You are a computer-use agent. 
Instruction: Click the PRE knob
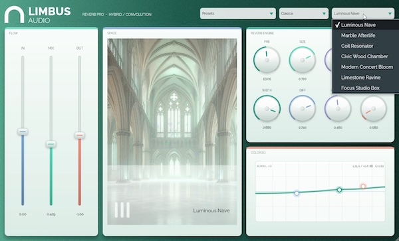pyautogui.click(x=267, y=60)
